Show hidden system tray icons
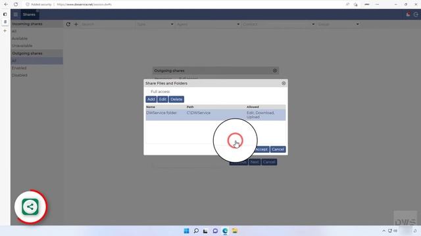Image resolution: width=421 pixels, height=236 pixels. coord(384,231)
